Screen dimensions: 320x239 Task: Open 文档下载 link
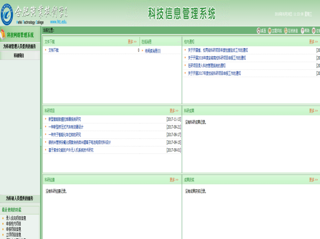[x=53, y=51]
